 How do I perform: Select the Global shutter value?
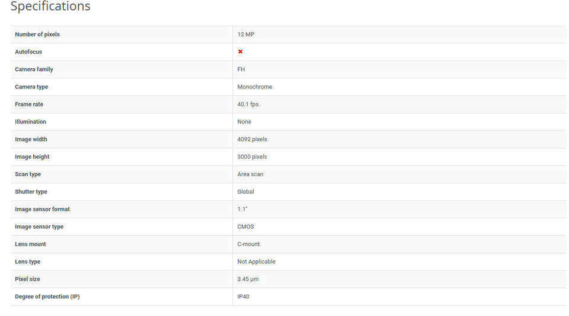point(245,191)
